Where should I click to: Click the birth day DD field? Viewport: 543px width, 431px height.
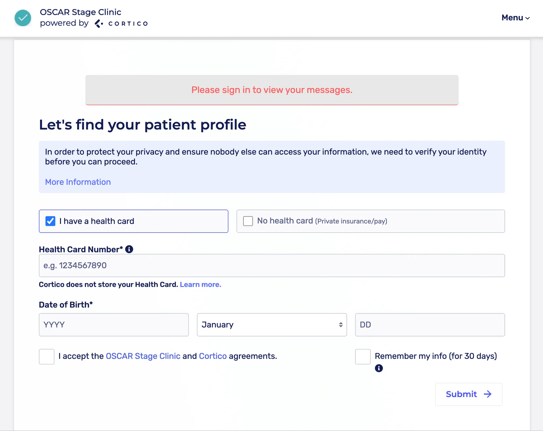click(430, 325)
